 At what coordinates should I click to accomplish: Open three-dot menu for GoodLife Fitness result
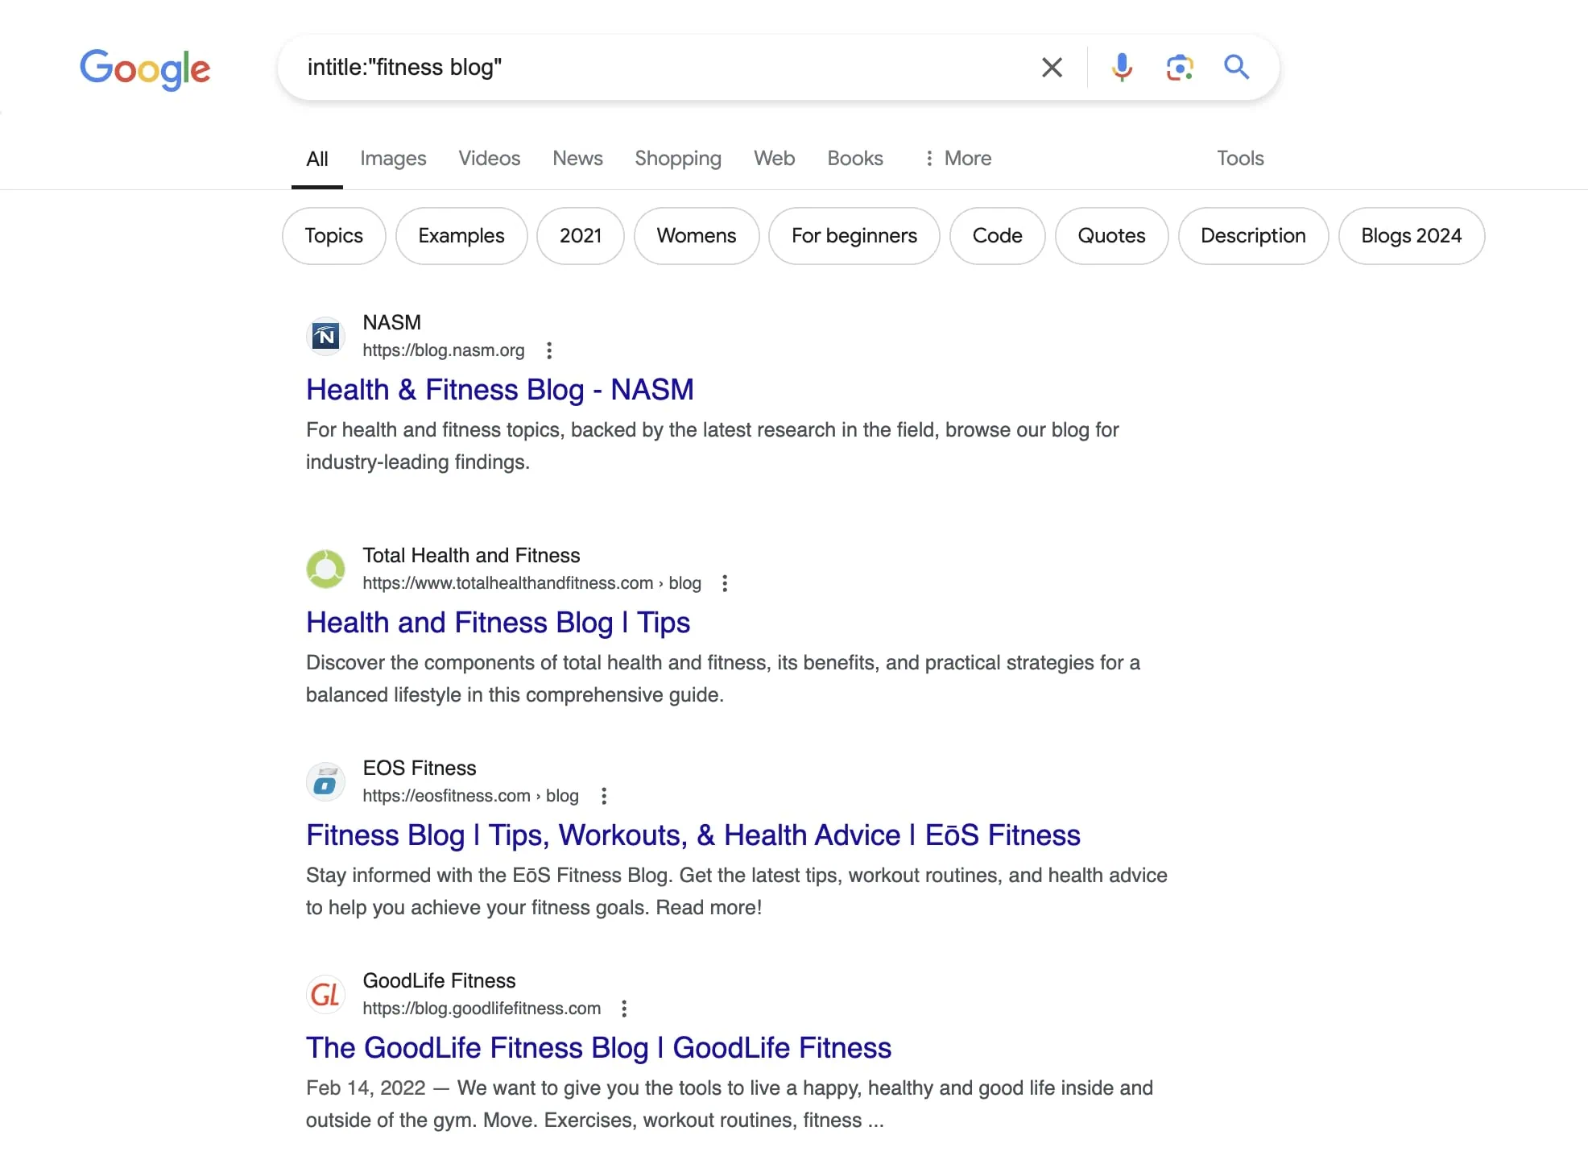click(624, 1009)
